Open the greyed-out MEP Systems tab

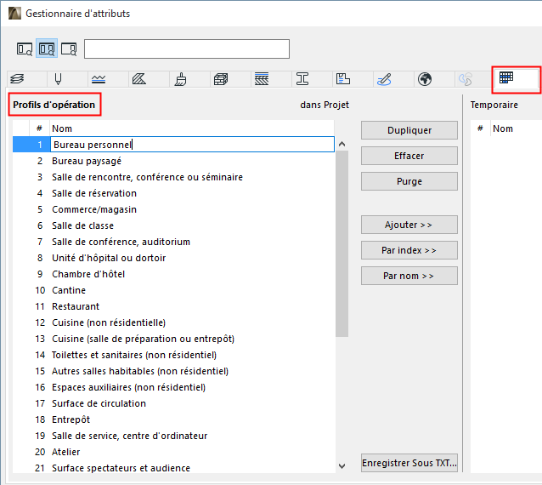pos(474,79)
